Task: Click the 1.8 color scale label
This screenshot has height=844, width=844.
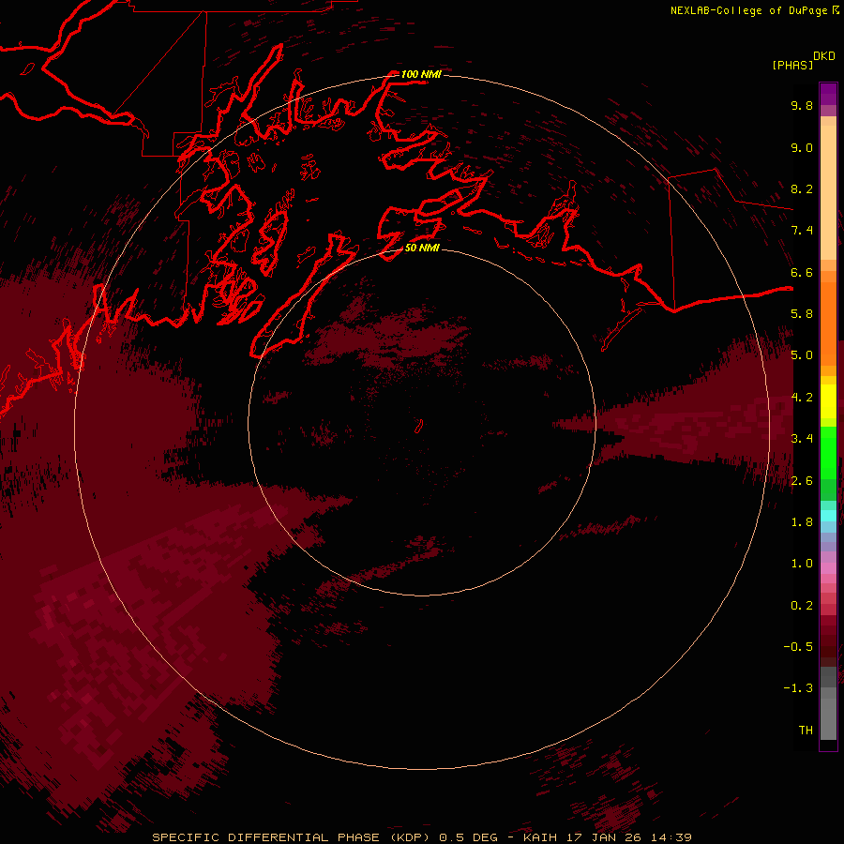Action: coord(802,522)
